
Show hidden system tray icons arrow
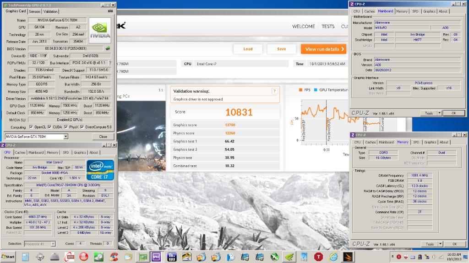point(392,257)
